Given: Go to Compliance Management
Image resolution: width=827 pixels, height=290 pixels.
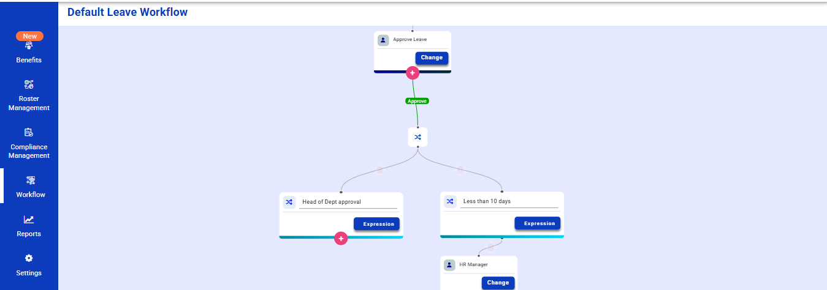Looking at the screenshot, I should tap(29, 143).
